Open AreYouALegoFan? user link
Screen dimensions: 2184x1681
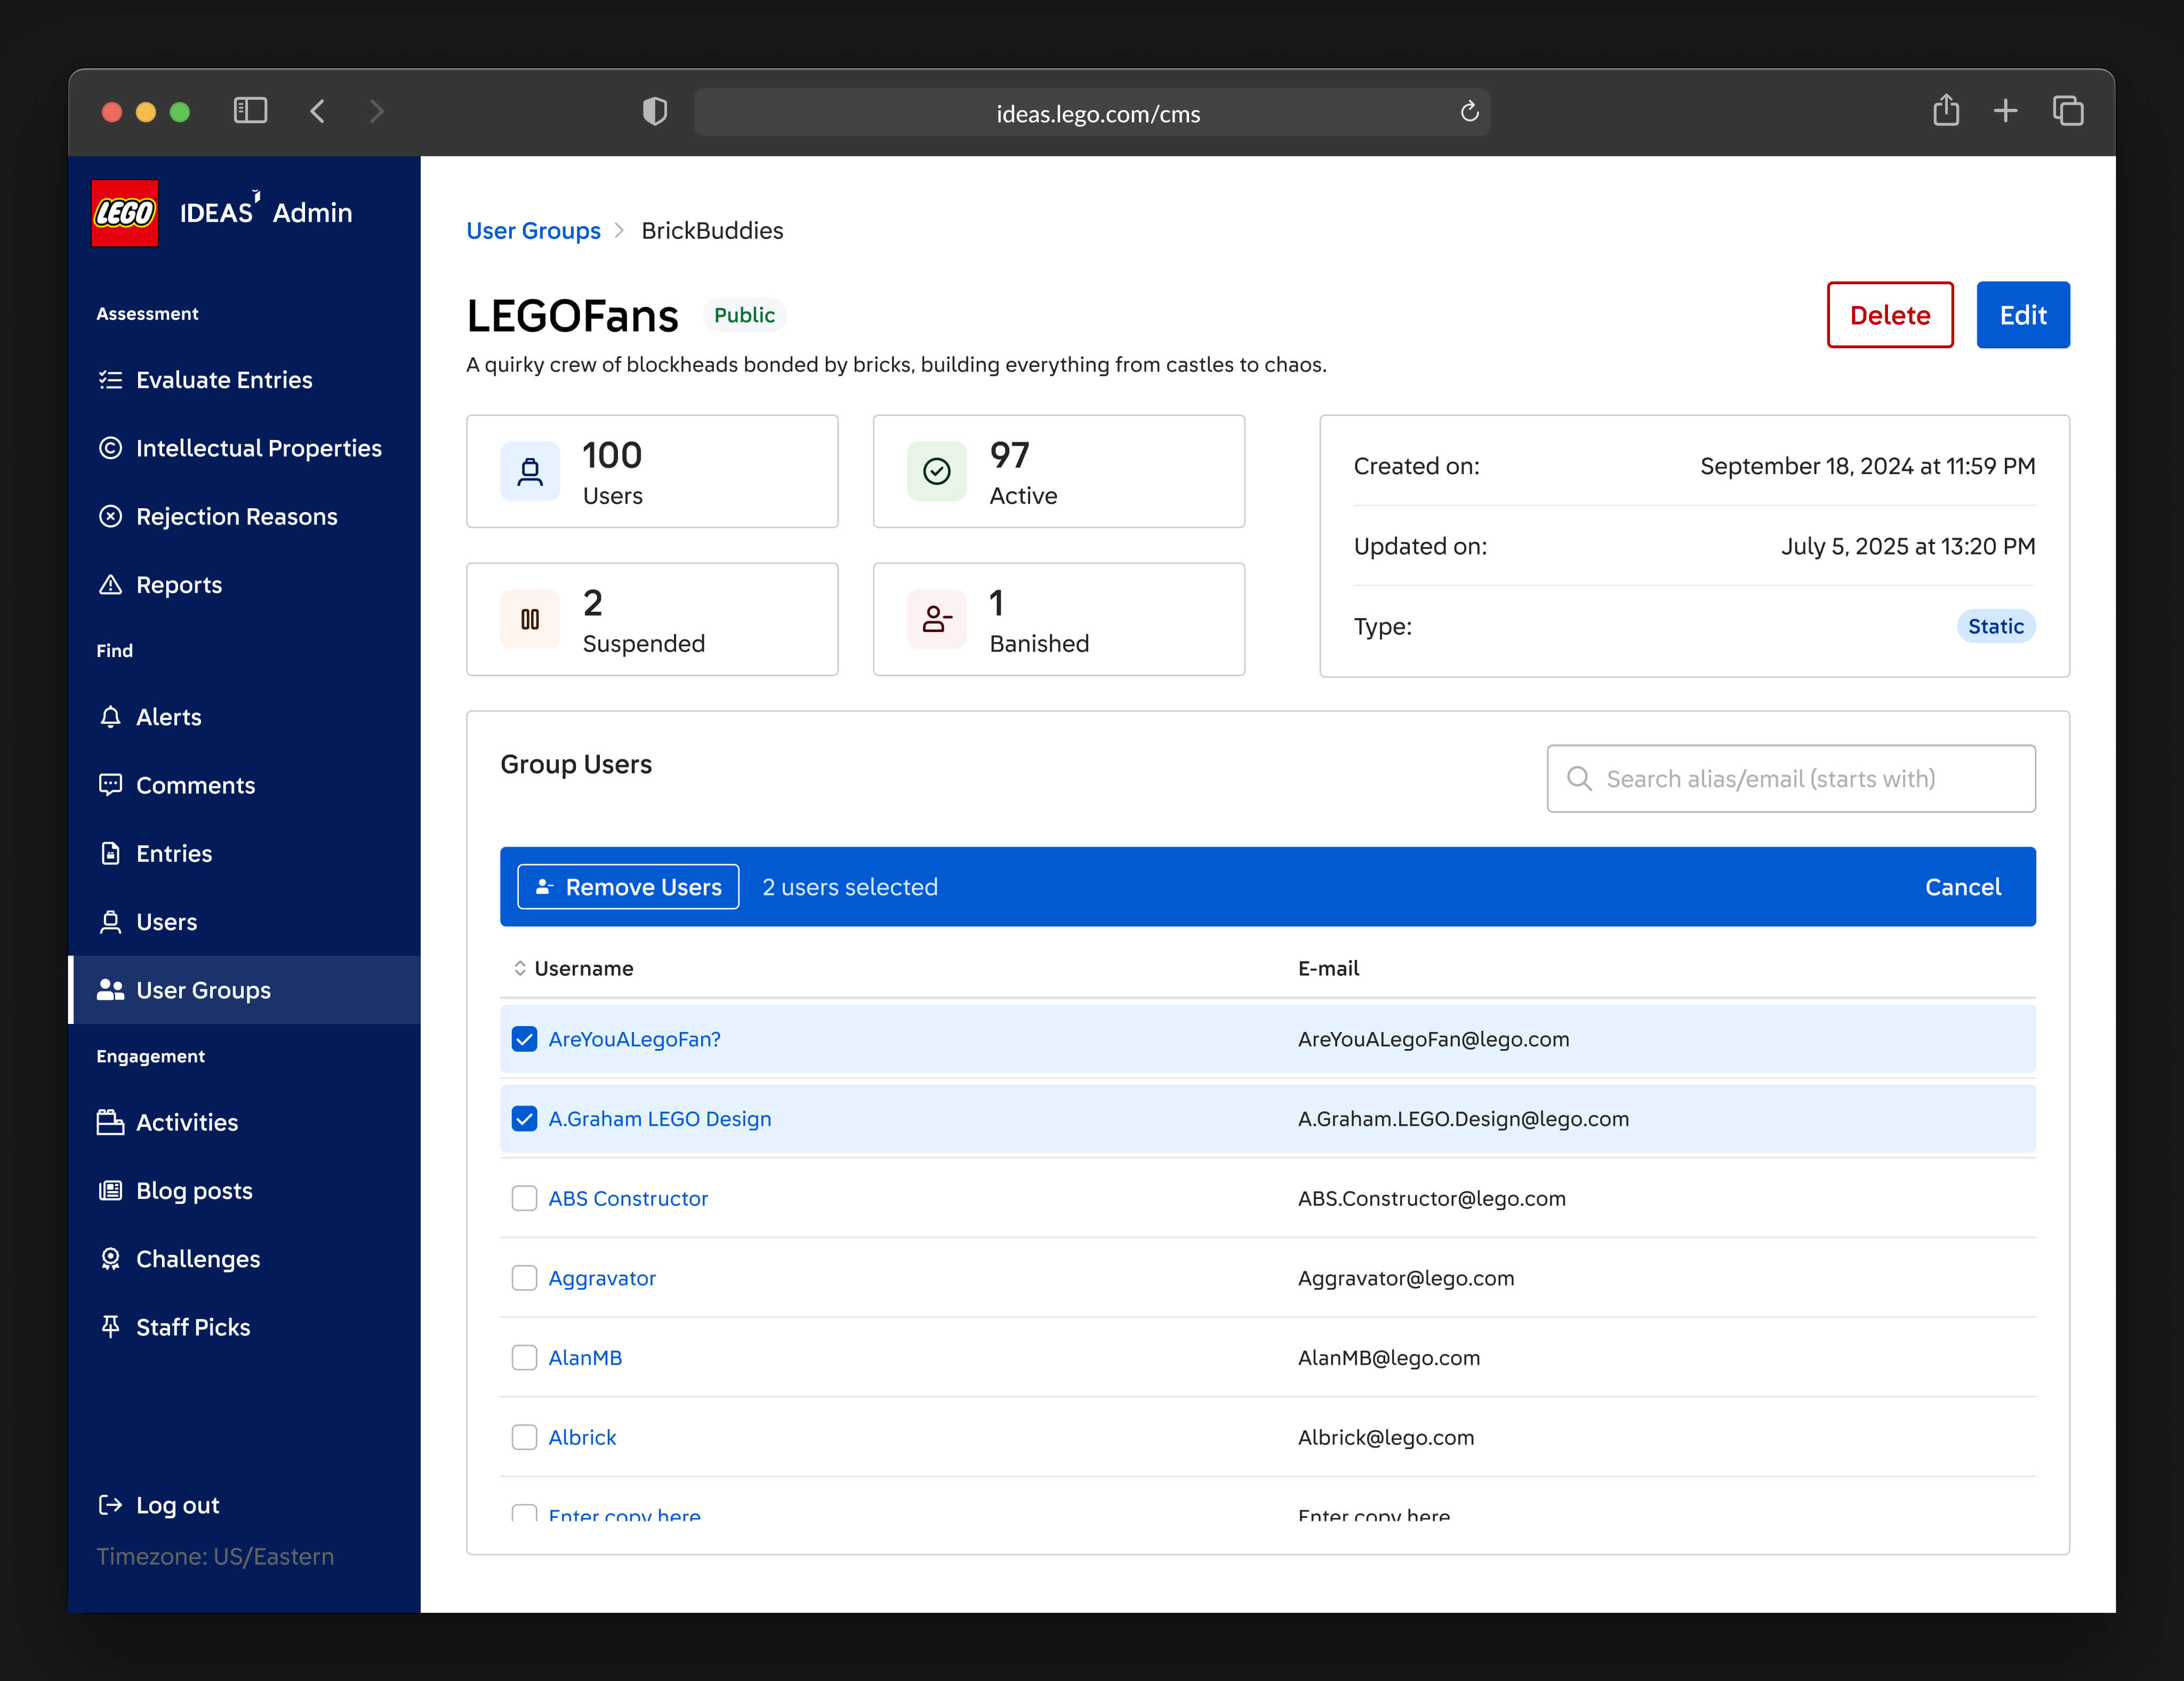(634, 1039)
